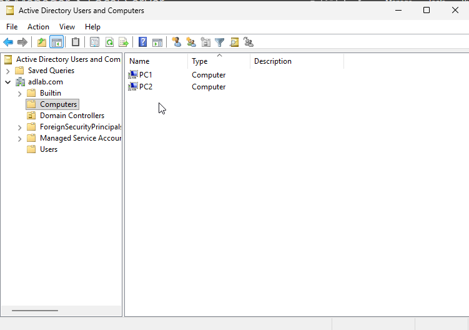Sort by the Type column header
The image size is (469, 330).
219,61
